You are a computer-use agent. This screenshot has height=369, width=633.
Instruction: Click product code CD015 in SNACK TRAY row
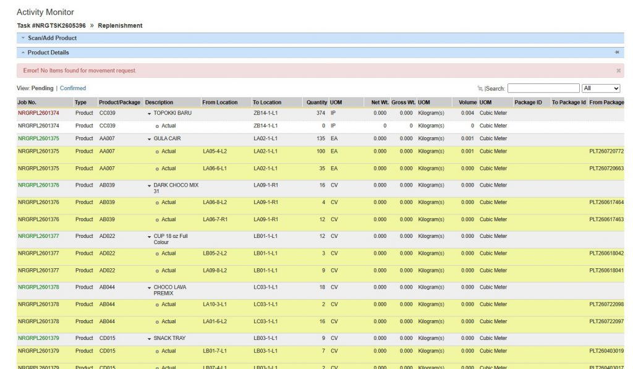(x=108, y=338)
